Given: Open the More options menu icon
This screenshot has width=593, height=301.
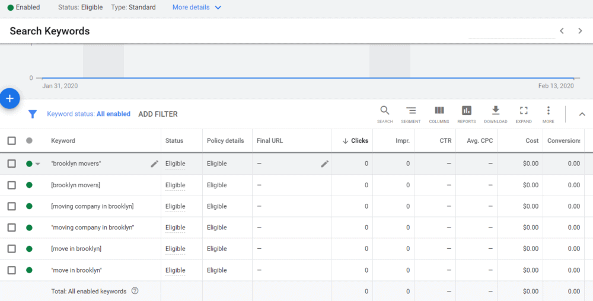Looking at the screenshot, I should (x=548, y=111).
